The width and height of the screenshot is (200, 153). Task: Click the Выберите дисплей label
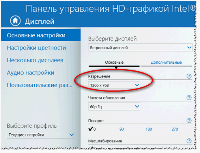(x=112, y=39)
